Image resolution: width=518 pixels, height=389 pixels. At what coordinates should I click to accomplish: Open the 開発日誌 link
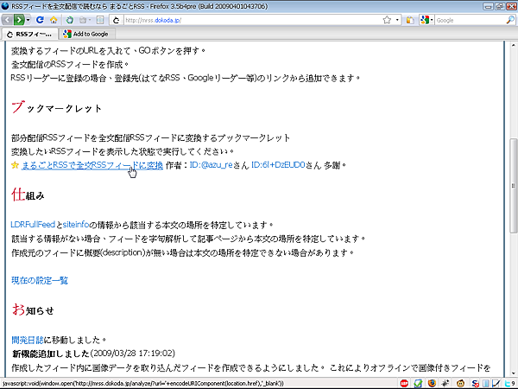pos(28,340)
